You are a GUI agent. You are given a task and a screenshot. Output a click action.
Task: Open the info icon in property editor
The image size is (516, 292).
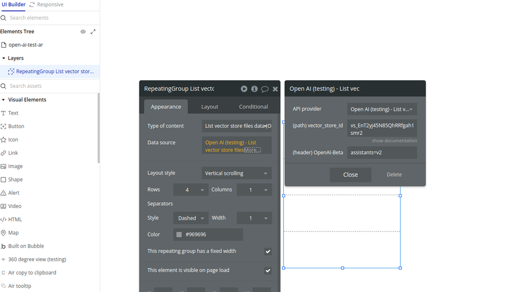(254, 89)
